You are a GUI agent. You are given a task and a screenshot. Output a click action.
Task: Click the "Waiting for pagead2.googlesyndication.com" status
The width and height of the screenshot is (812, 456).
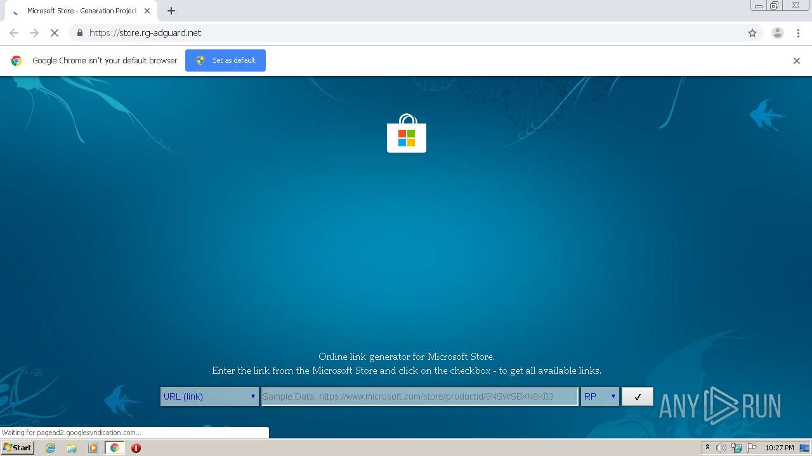pos(71,433)
